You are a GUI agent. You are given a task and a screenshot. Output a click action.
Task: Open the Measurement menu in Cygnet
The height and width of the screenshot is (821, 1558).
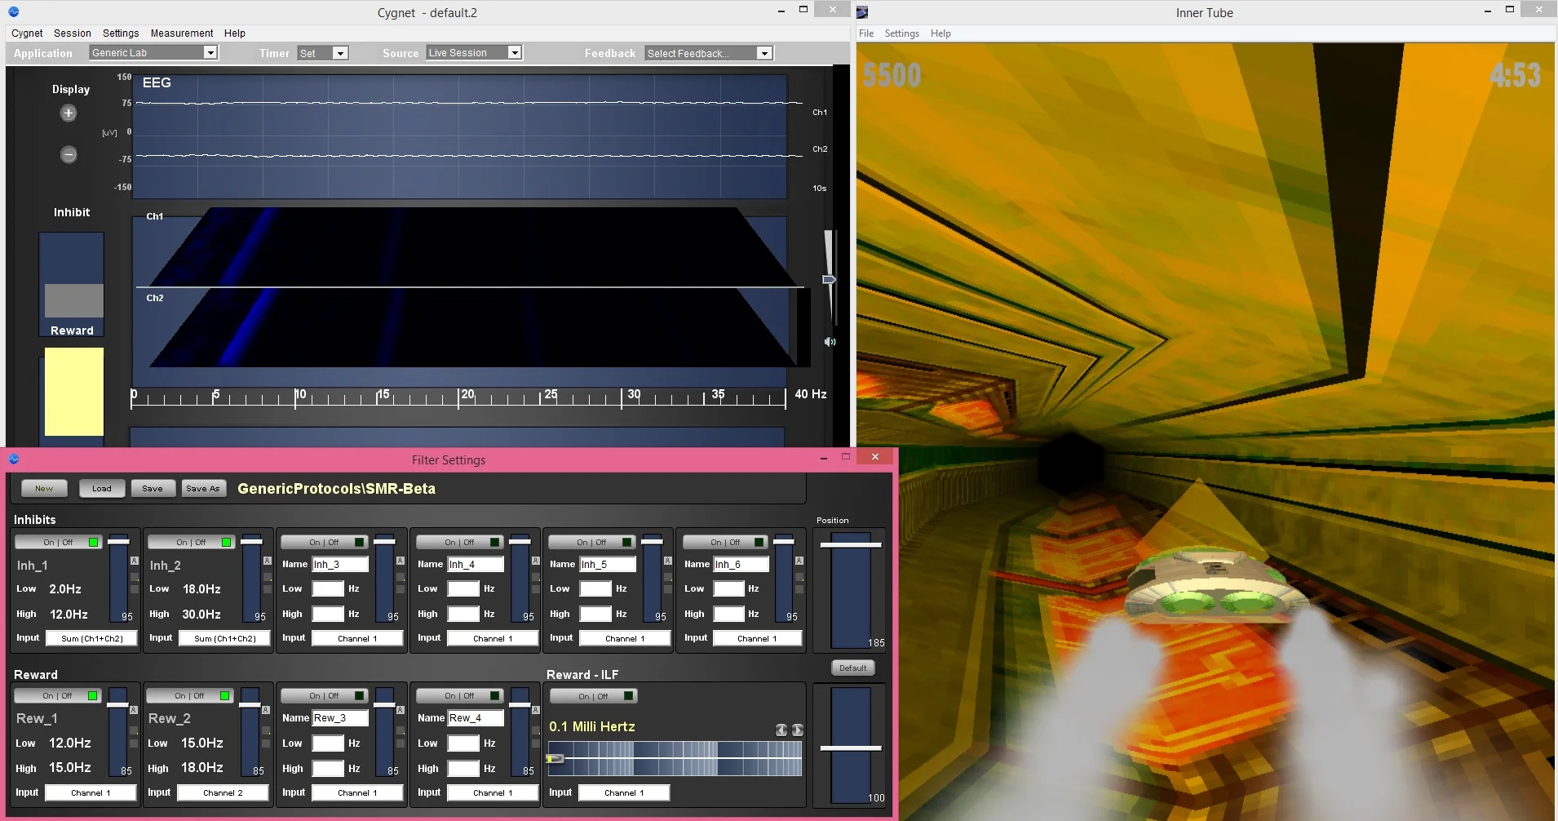click(x=182, y=33)
